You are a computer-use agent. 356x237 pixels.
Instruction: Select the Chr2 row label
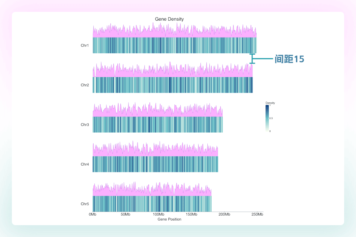tap(85, 85)
